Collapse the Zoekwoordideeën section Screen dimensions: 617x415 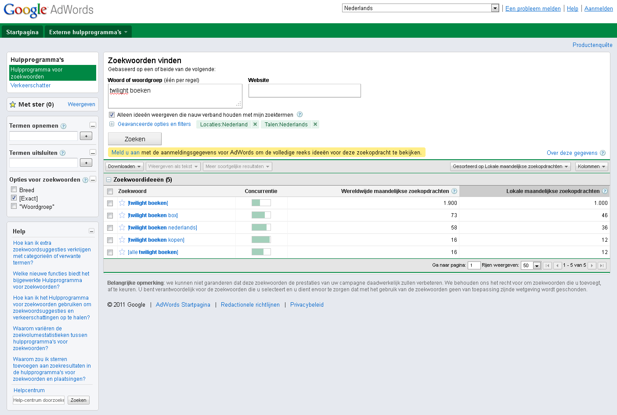click(108, 180)
